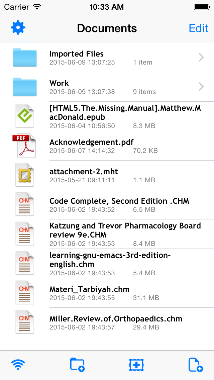Tap Edit to manage documents
The height and width of the screenshot is (380, 214).
tap(199, 28)
